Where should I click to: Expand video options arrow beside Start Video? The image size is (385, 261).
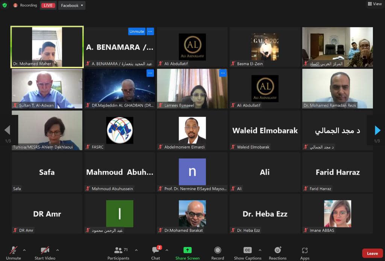(x=58, y=250)
